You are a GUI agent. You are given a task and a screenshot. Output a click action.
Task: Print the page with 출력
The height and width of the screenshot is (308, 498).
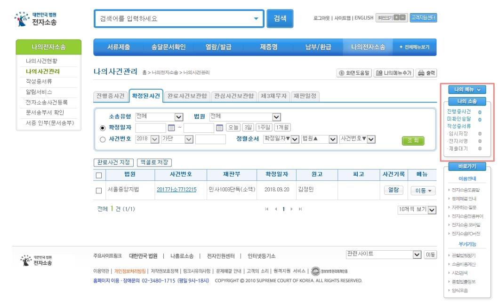pos(426,73)
